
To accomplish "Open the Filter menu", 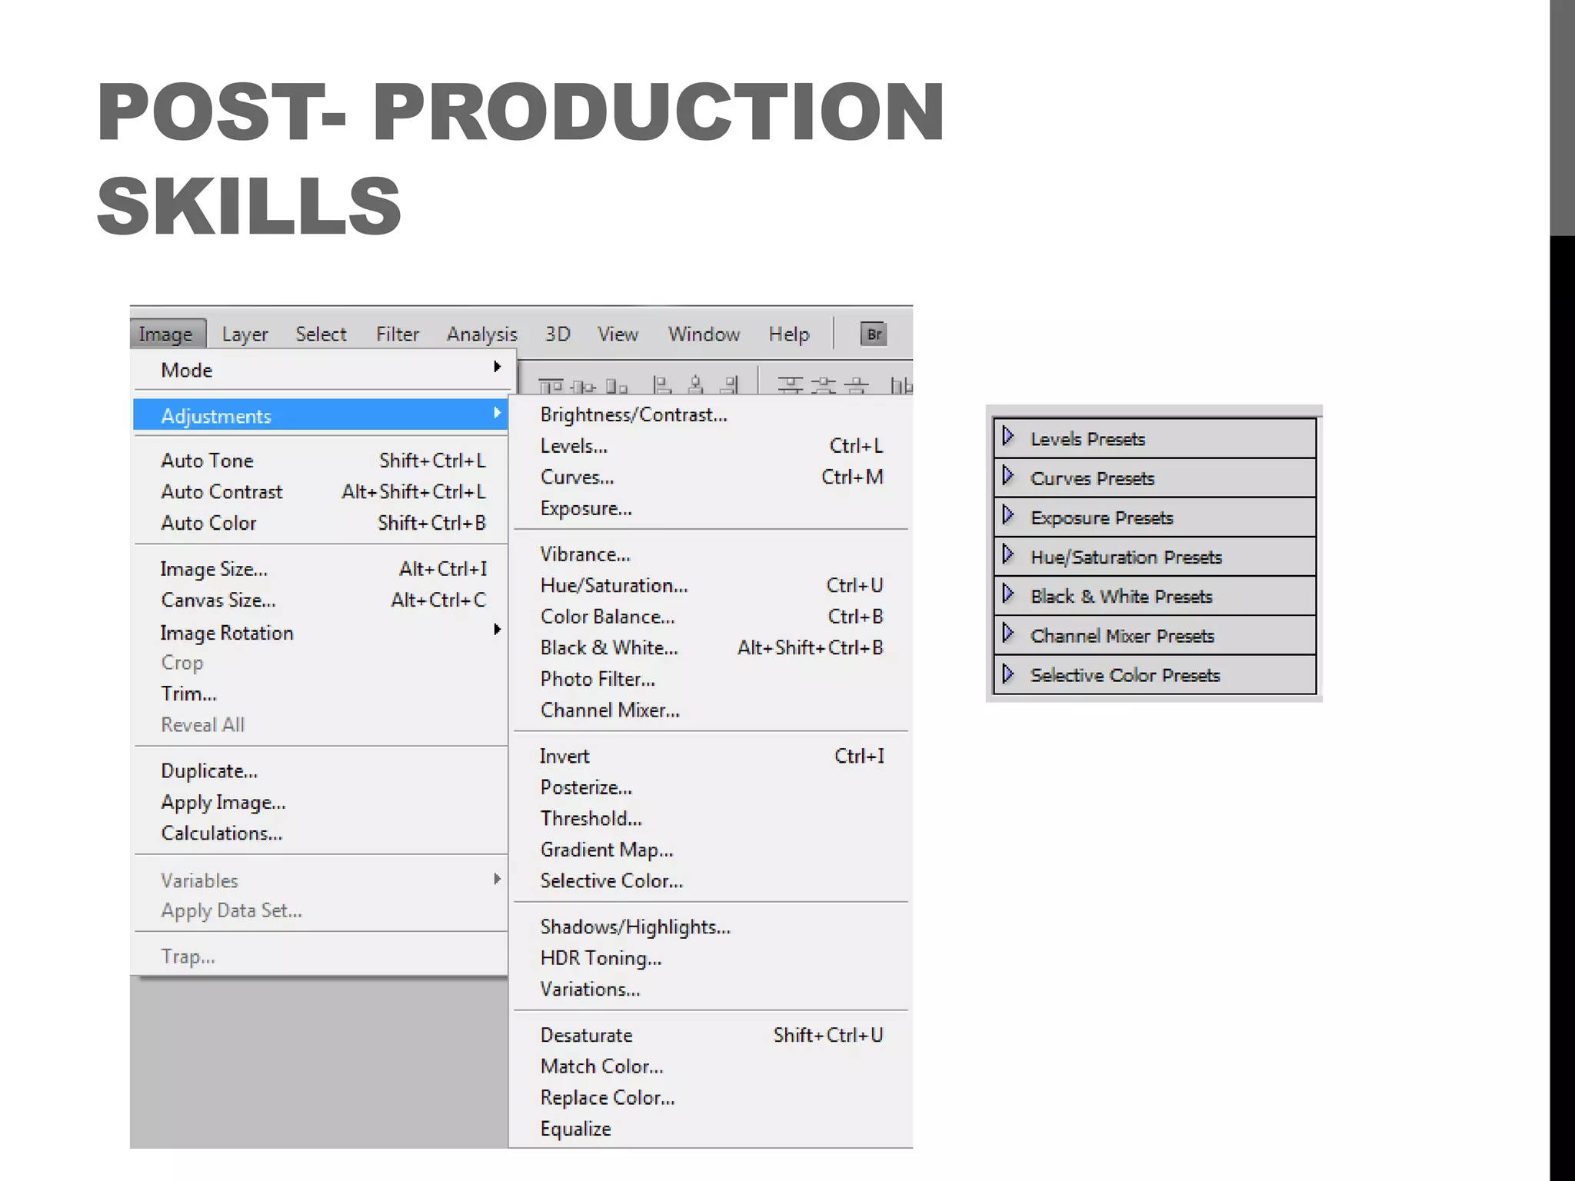I will 398,334.
